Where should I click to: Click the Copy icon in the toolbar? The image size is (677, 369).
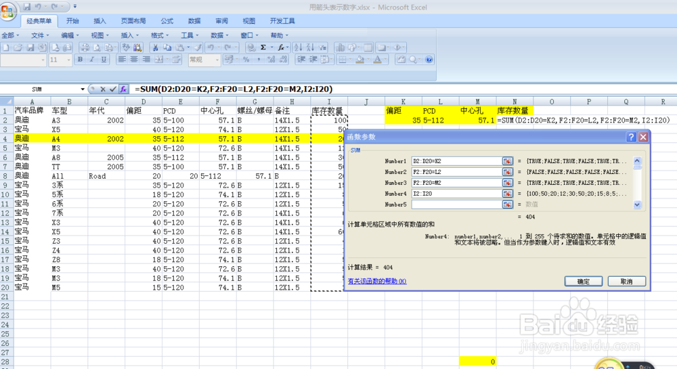[167, 47]
